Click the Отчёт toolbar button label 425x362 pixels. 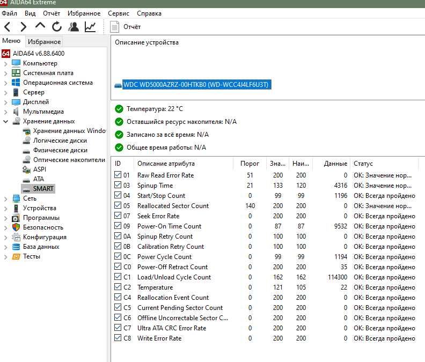coord(132,27)
